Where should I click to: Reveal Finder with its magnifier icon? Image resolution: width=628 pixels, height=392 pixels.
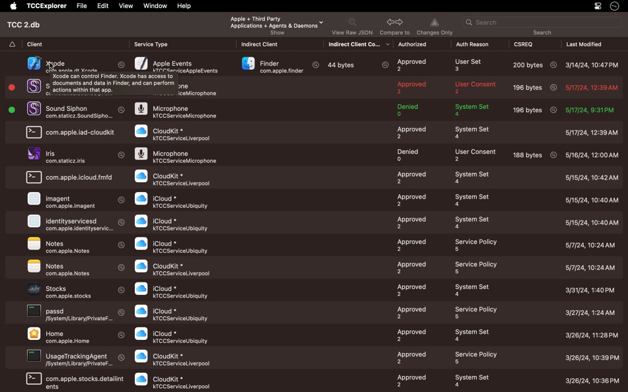(x=315, y=65)
